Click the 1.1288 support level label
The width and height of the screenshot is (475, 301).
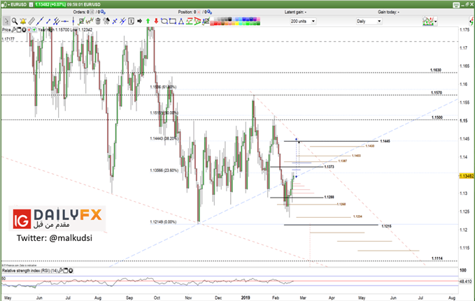click(329, 197)
